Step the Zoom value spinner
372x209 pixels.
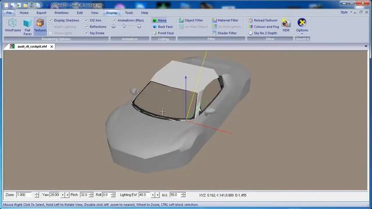(x=36, y=195)
